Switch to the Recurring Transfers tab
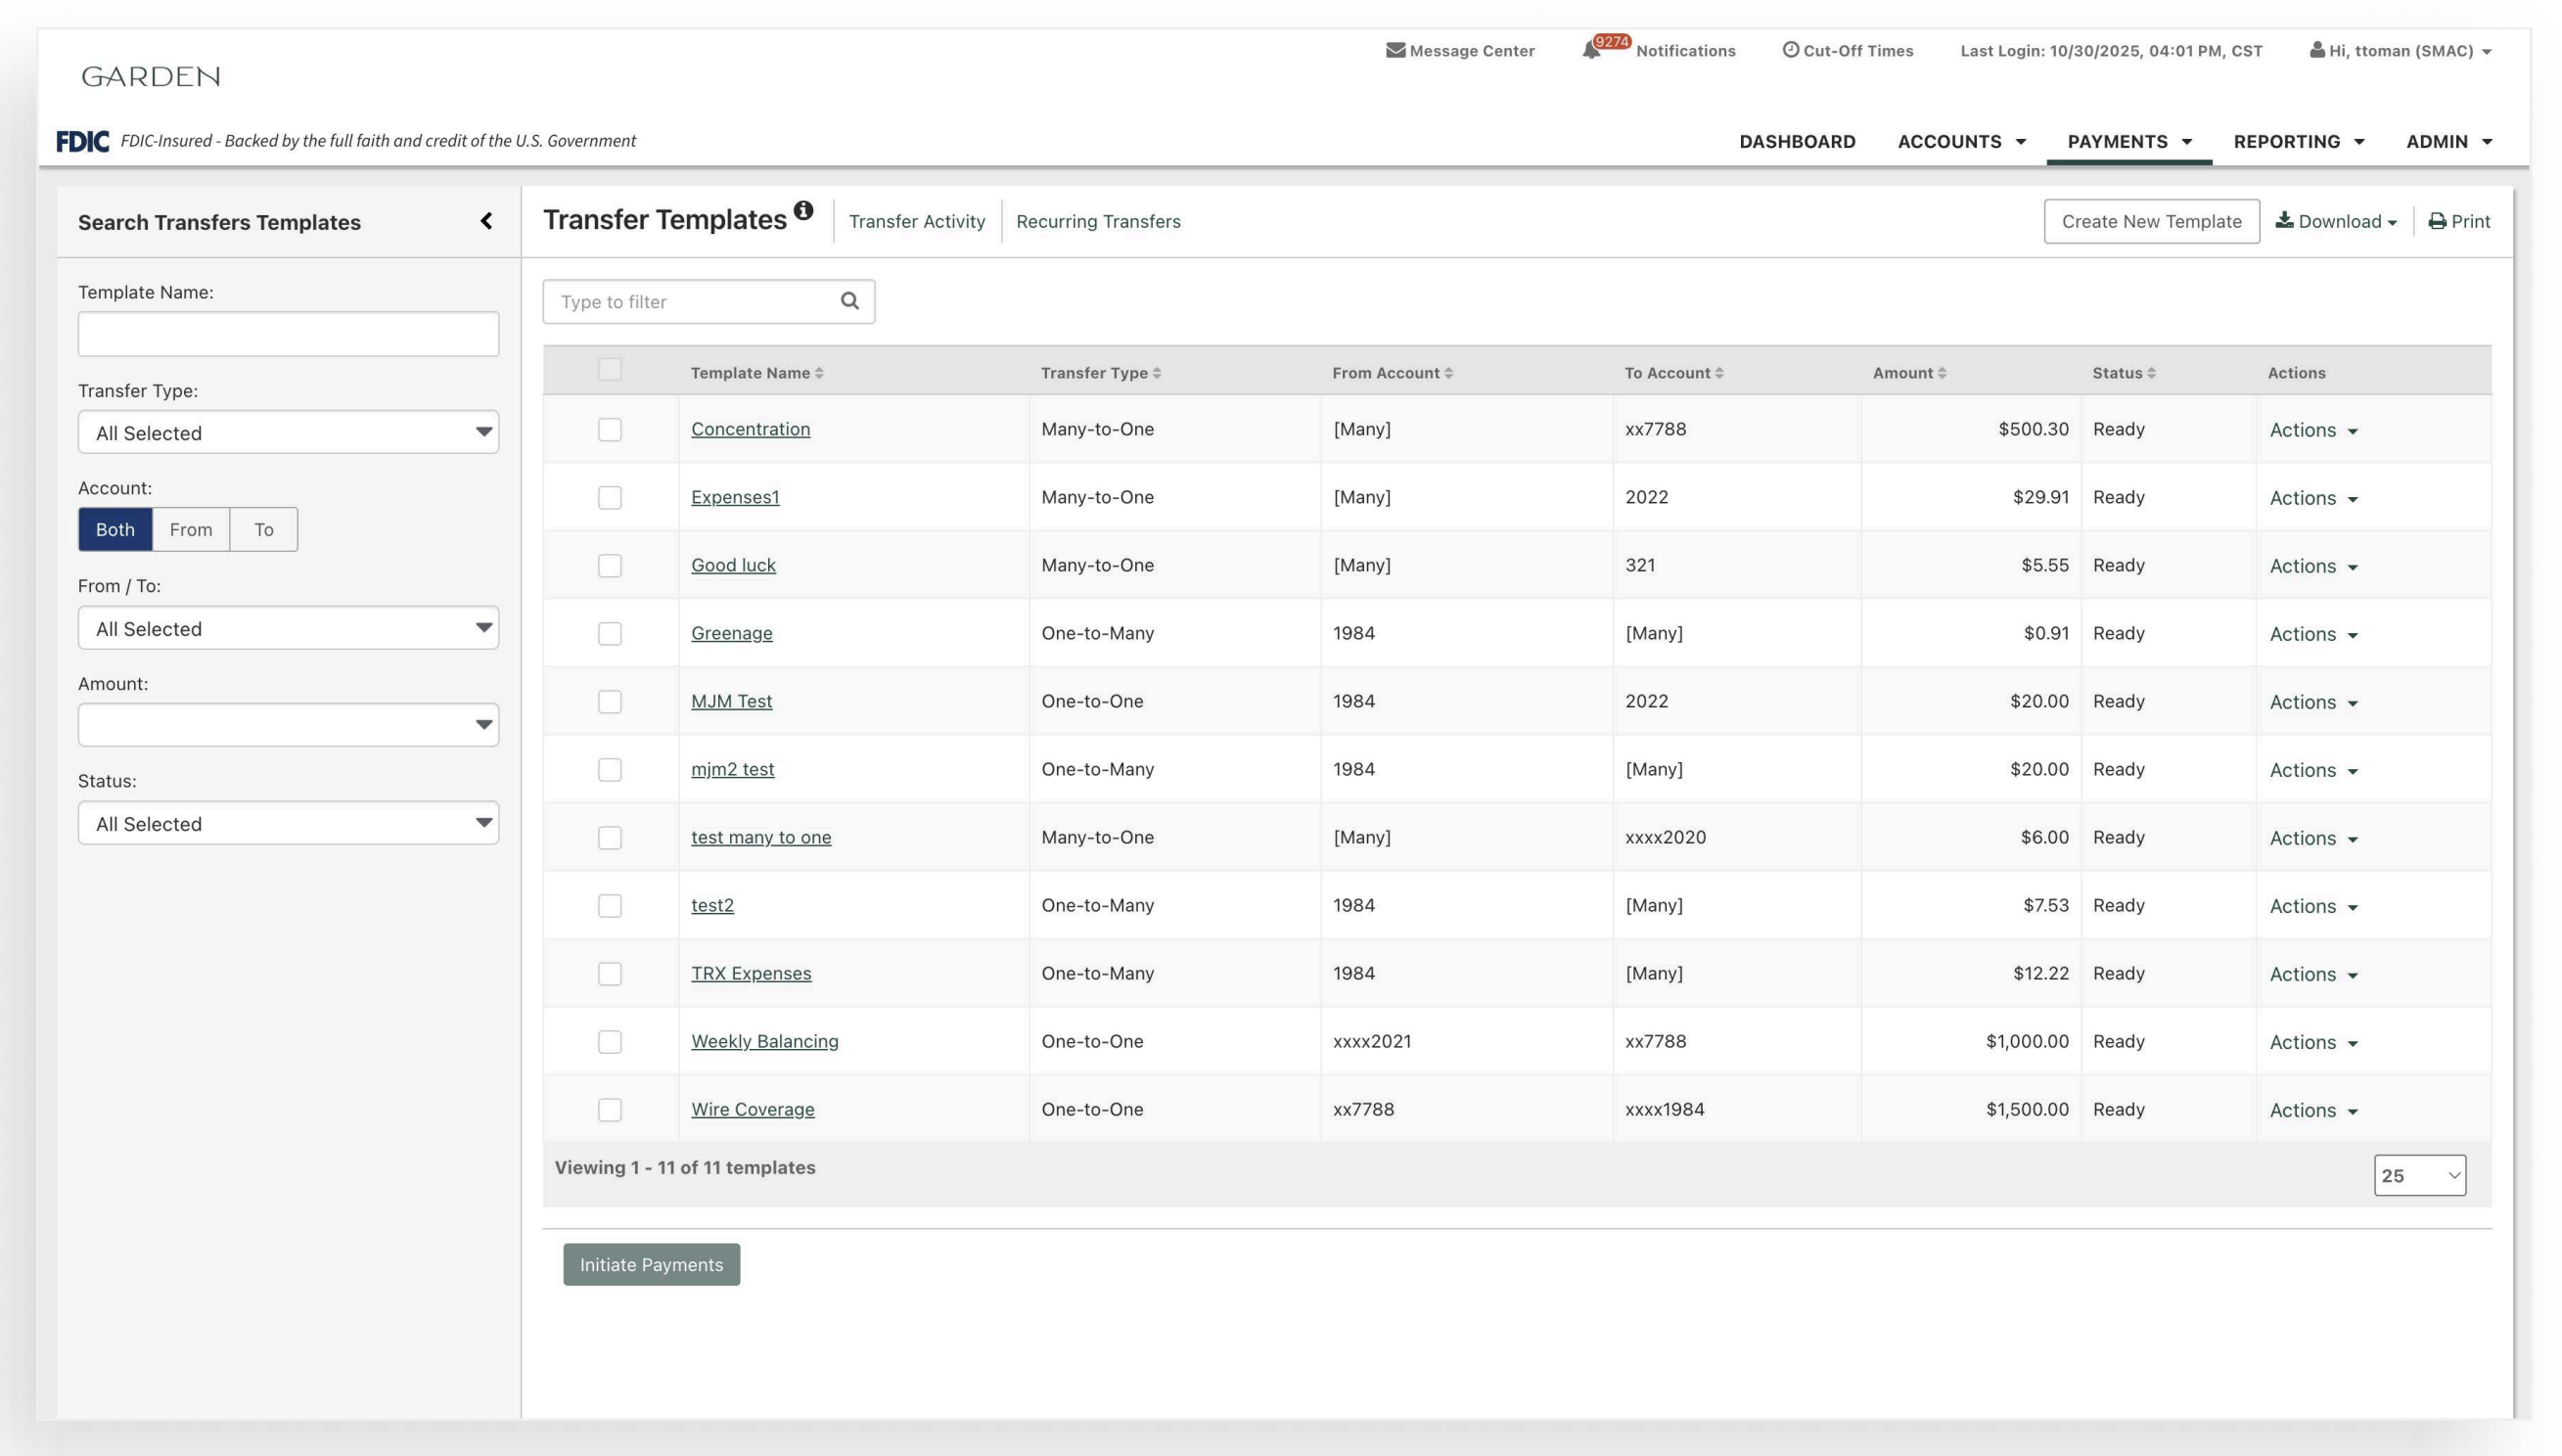Image resolution: width=2562 pixels, height=1456 pixels. [x=1098, y=221]
